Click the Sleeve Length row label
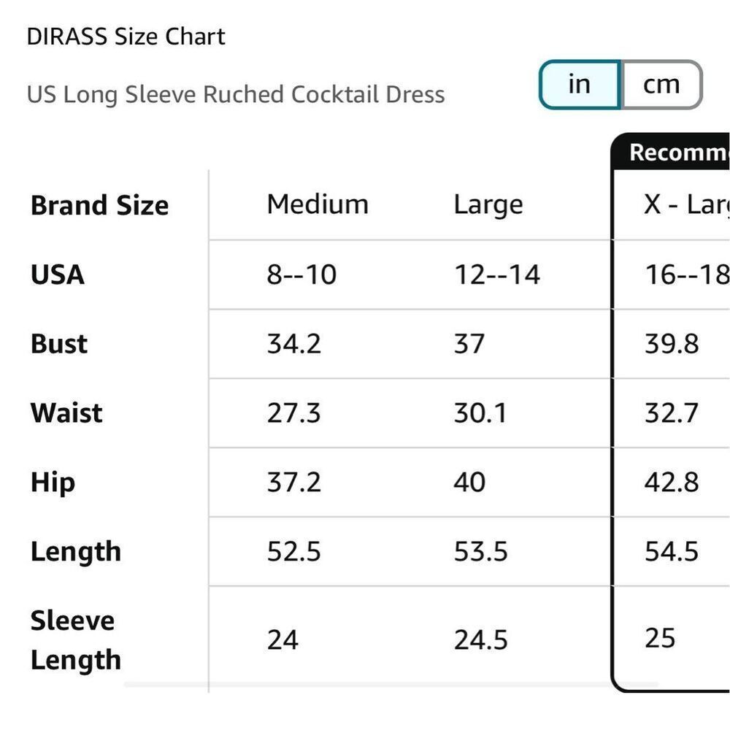 click(x=74, y=640)
